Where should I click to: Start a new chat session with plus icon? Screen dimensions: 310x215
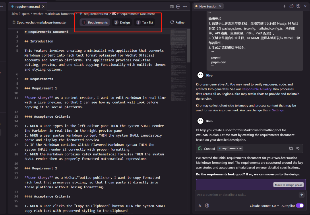[x=284, y=6]
